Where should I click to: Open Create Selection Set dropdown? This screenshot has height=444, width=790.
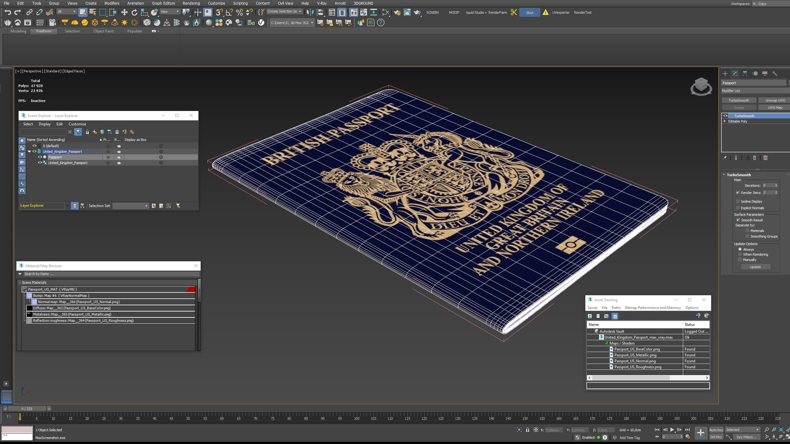coord(284,12)
